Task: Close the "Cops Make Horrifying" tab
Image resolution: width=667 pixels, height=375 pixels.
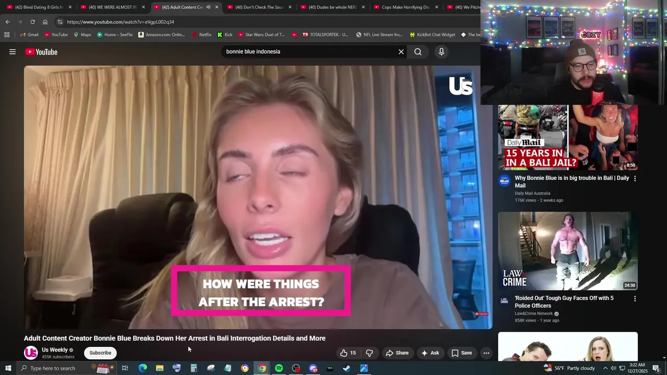Action: (436, 7)
